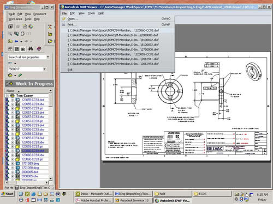Expand the 1701089.dwg tree row
Viewport: 273px width, 204px height.
pos(13,164)
